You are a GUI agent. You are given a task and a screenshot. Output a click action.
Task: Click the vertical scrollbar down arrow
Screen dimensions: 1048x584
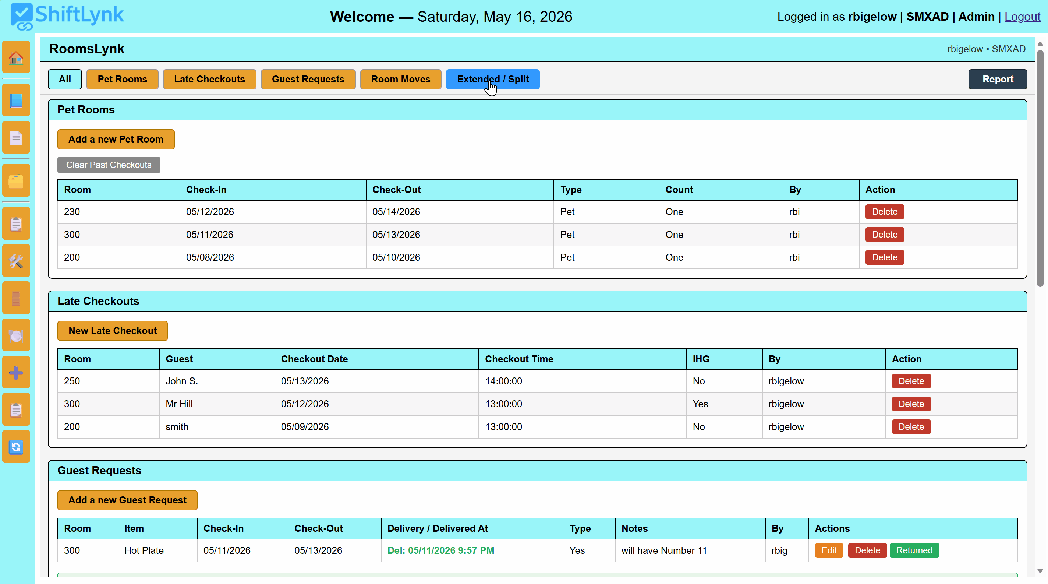pyautogui.click(x=1040, y=571)
